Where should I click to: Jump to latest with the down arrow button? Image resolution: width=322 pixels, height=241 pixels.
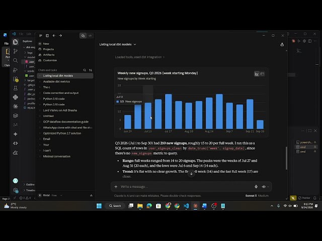coord(191,174)
